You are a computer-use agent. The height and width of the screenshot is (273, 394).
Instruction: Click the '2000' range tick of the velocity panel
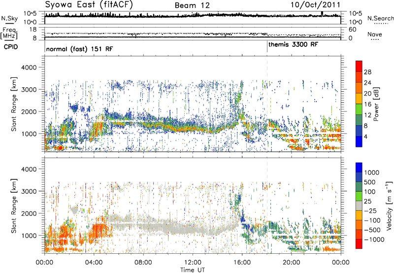(29, 213)
